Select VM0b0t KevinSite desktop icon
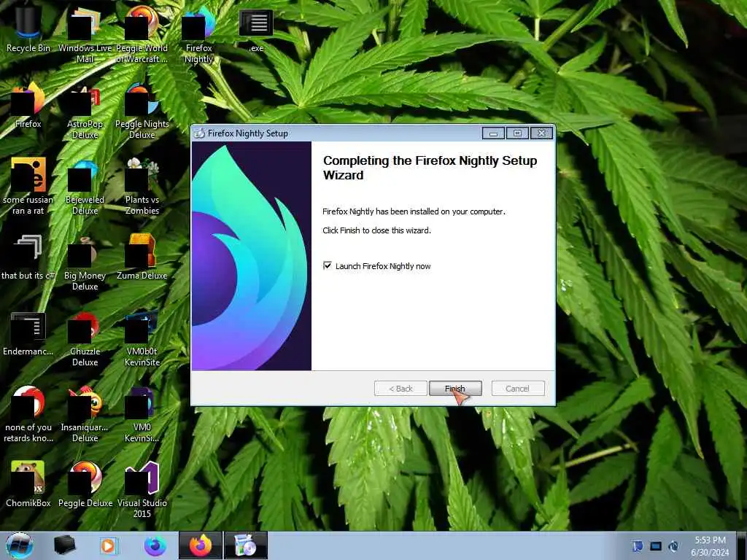The height and width of the screenshot is (560, 747). click(142, 338)
